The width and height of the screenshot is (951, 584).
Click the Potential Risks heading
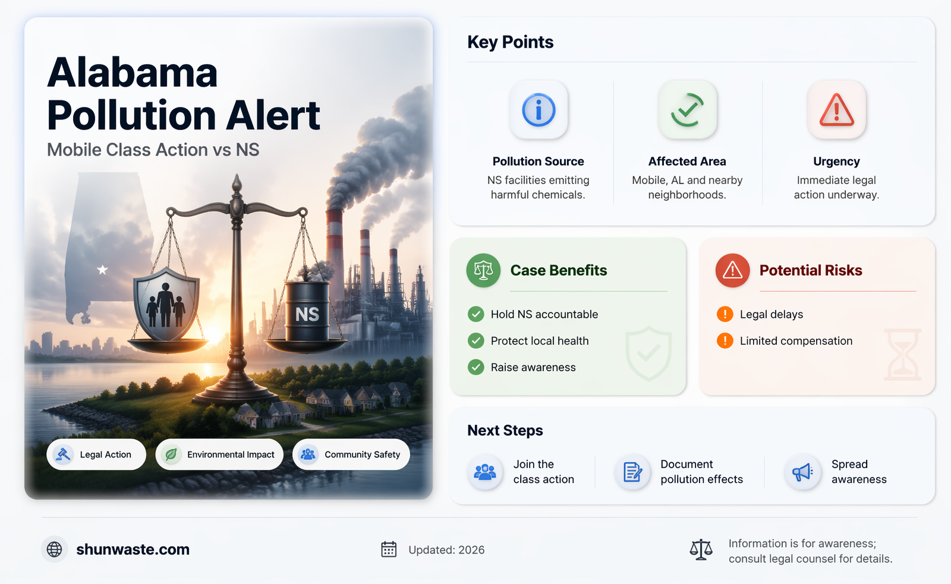tap(811, 270)
